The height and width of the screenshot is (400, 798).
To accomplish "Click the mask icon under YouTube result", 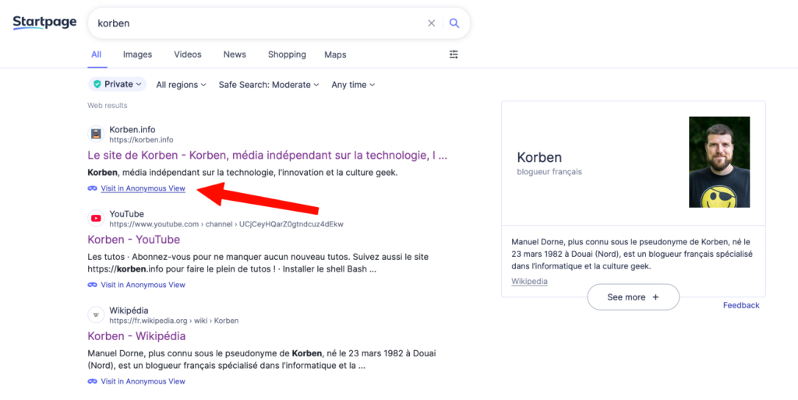I will tap(93, 285).
